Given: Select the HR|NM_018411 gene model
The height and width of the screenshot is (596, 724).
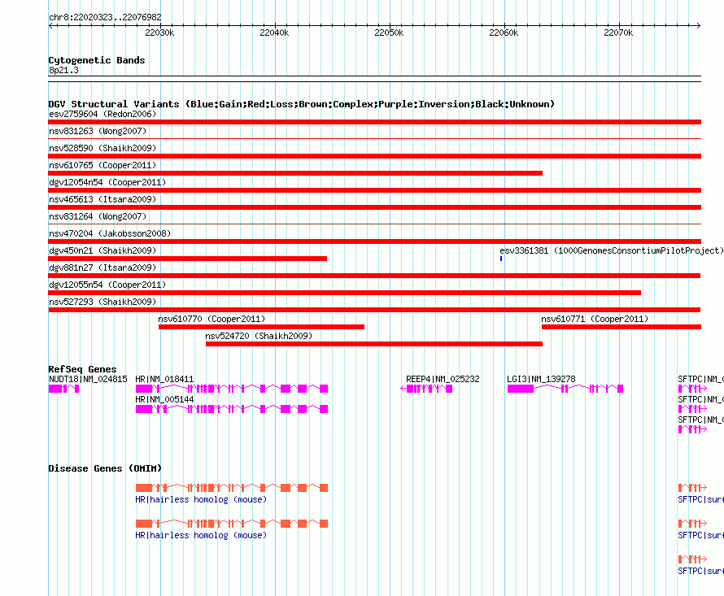Looking at the screenshot, I should tap(232, 389).
